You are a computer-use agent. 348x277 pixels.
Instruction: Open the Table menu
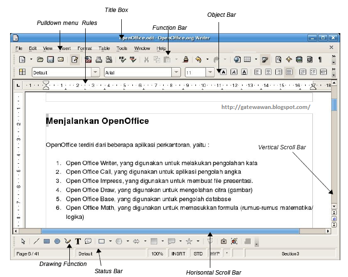[x=104, y=48]
